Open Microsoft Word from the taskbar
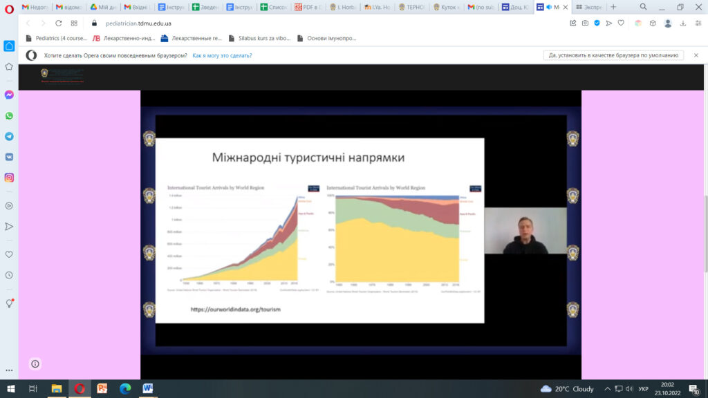Viewport: 708px width, 398px height. tap(147, 388)
